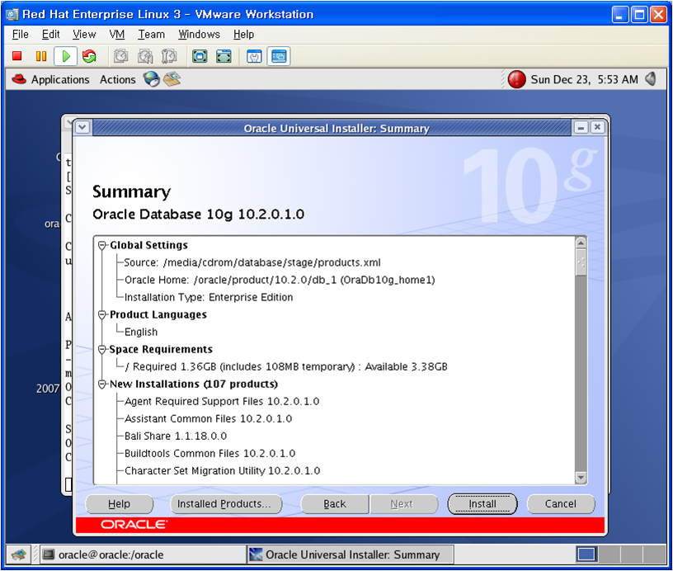The image size is (673, 571).
Task: Switch to the oracle@oracle:/oracle terminal taskbar item
Action: (144, 554)
